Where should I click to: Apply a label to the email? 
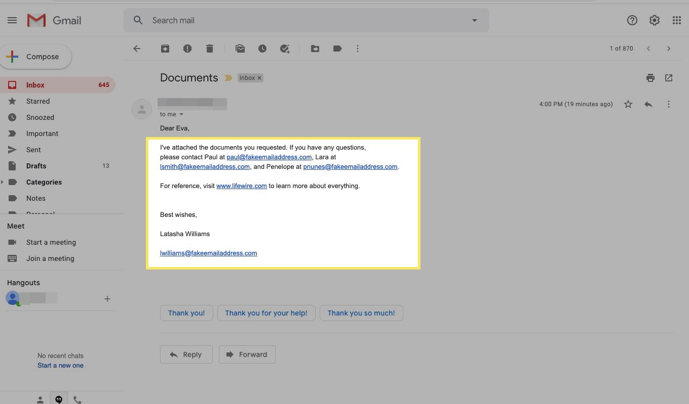point(337,49)
